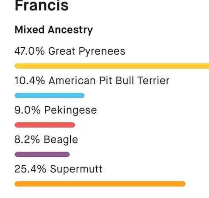Click the 9.0% percentage value

[27, 110]
